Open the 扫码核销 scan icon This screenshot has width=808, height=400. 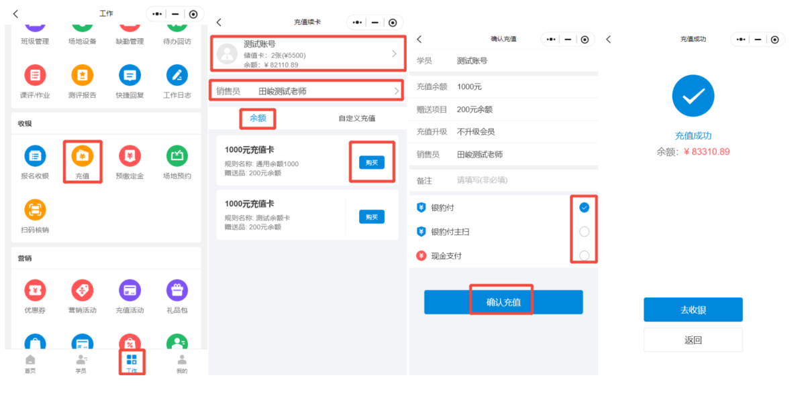(35, 210)
